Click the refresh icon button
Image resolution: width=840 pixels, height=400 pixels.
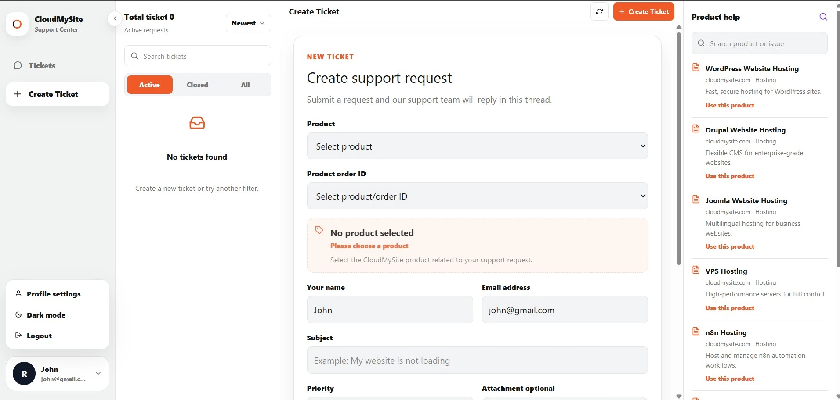coord(599,12)
